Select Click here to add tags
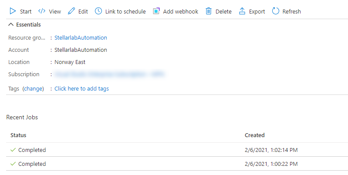 coord(82,89)
